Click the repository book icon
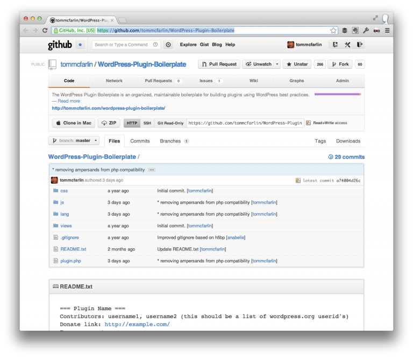Image resolution: width=413 pixels, height=358 pixels. coord(52,65)
